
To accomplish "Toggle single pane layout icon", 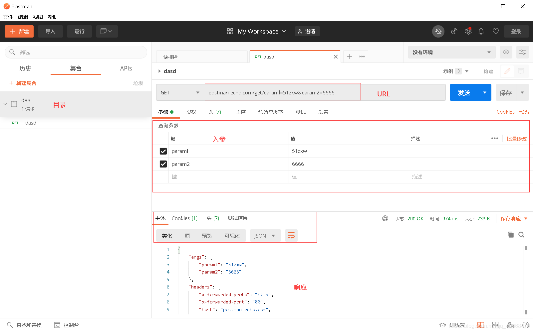I will click(x=480, y=325).
